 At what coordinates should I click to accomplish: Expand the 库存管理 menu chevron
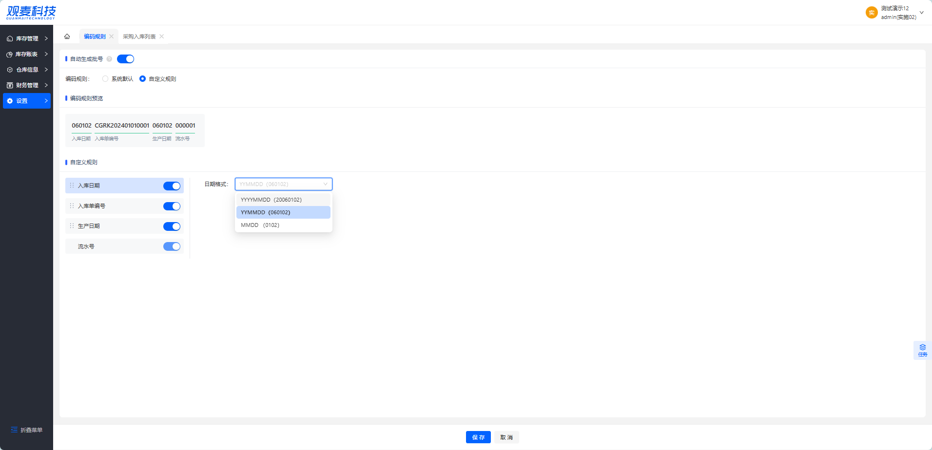pyautogui.click(x=46, y=38)
